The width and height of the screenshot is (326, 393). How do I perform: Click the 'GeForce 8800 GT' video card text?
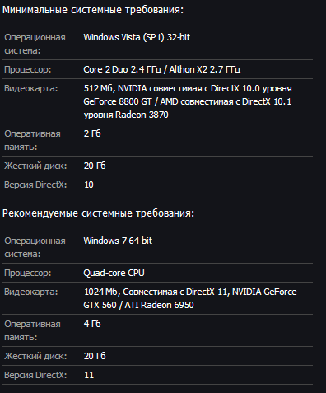click(118, 101)
